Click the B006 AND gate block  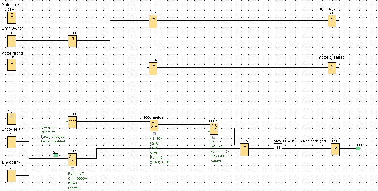point(244,150)
